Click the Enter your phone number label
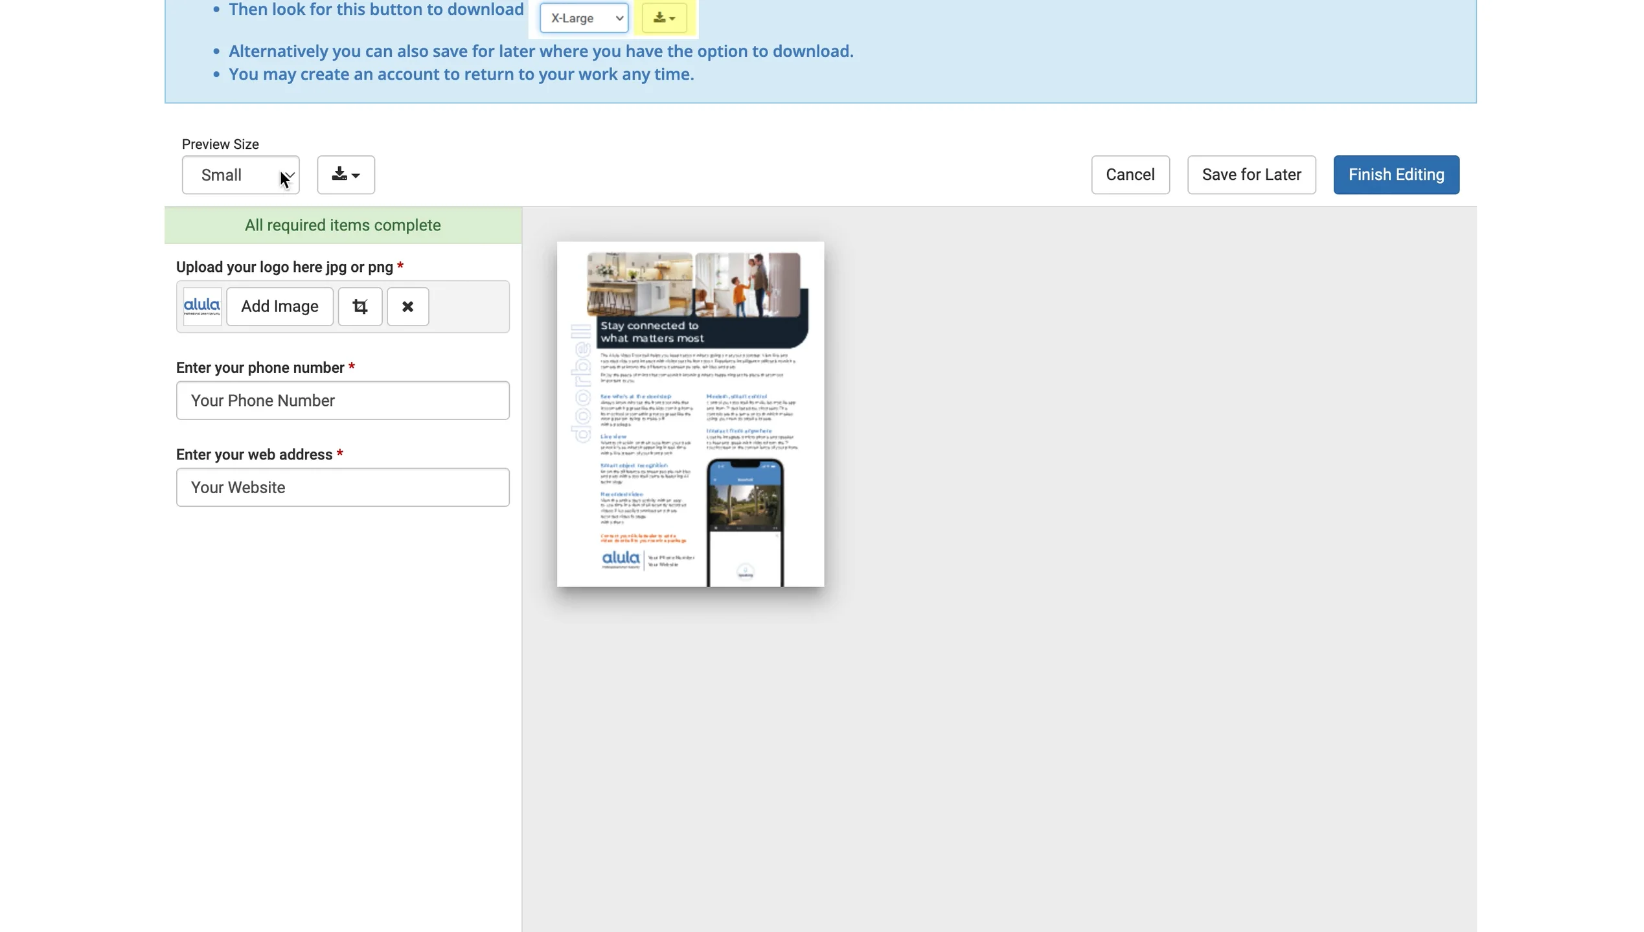Viewport: 1644px width, 932px height. click(x=265, y=368)
